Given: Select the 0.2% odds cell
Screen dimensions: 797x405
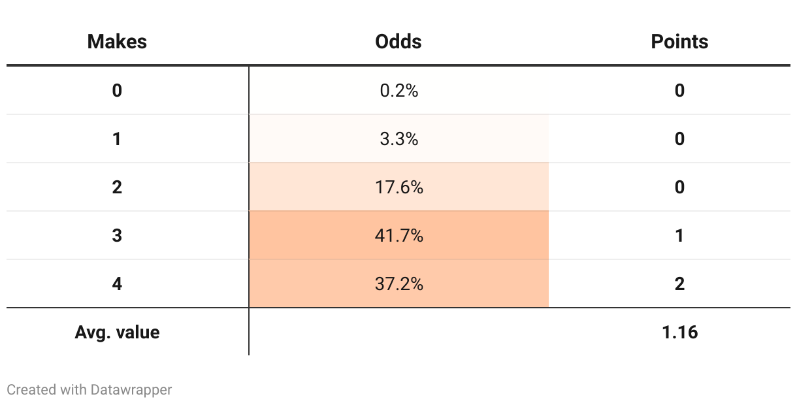Looking at the screenshot, I should tap(398, 90).
